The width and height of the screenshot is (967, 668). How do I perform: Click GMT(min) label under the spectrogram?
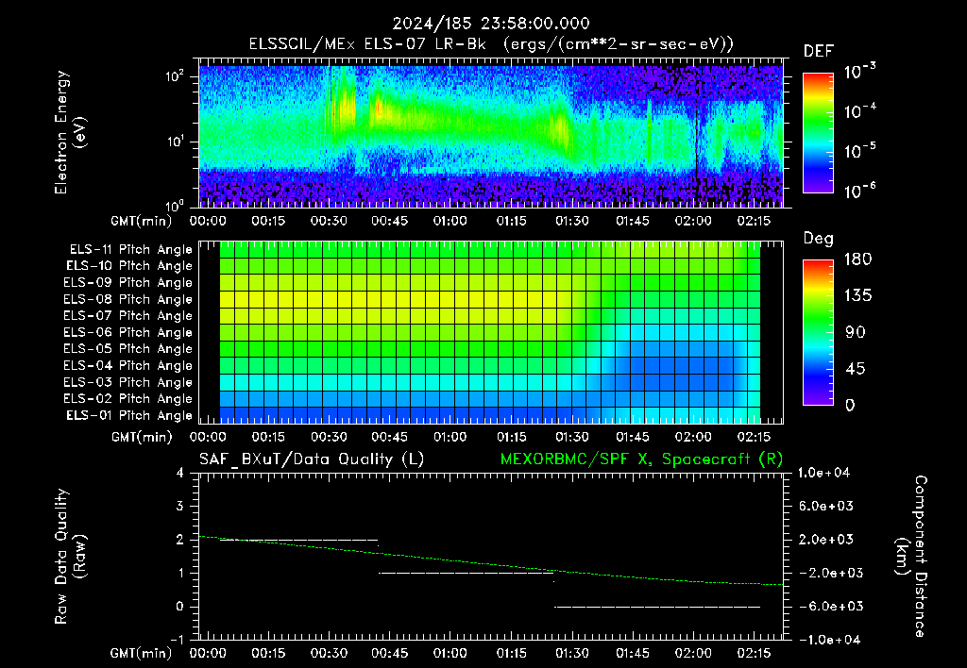[142, 221]
